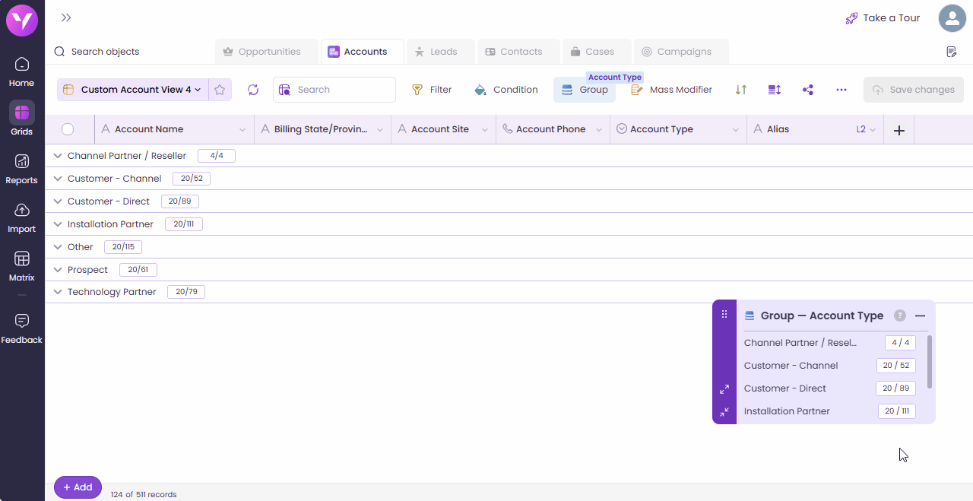Screen dimensions: 973x501
Task: Open the Custom Account View 4 dropdown
Action: pyautogui.click(x=133, y=90)
